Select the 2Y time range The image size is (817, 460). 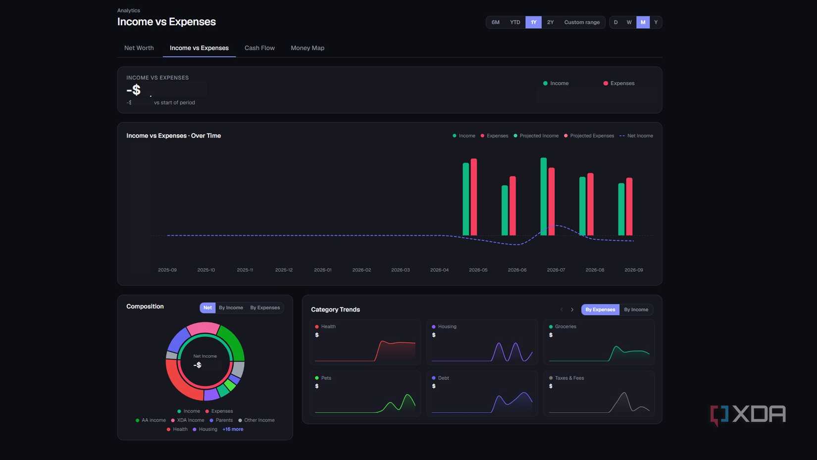[x=550, y=22]
